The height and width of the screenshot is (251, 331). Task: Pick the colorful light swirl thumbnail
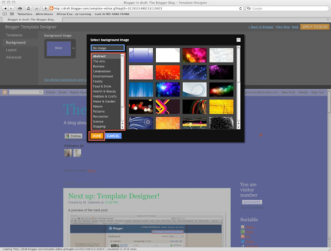coord(194,107)
